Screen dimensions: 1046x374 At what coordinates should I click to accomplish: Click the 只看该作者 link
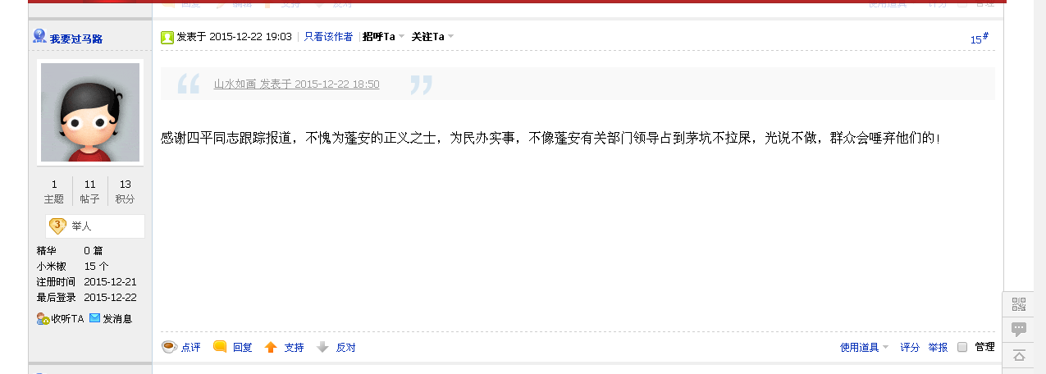coord(328,36)
